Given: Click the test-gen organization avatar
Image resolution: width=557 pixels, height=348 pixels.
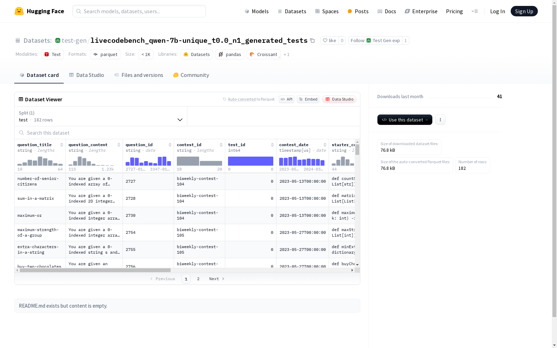Looking at the screenshot, I should point(58,40).
